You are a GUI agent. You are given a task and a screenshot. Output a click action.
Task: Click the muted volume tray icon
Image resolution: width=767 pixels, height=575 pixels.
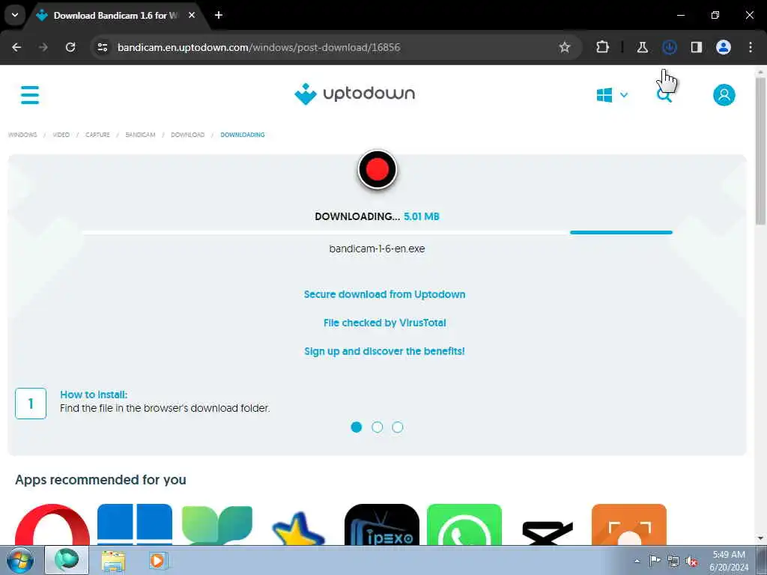[691, 561]
